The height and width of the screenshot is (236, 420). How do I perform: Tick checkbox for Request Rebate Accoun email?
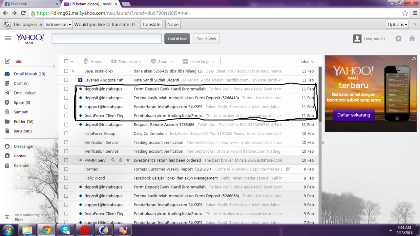66,125
